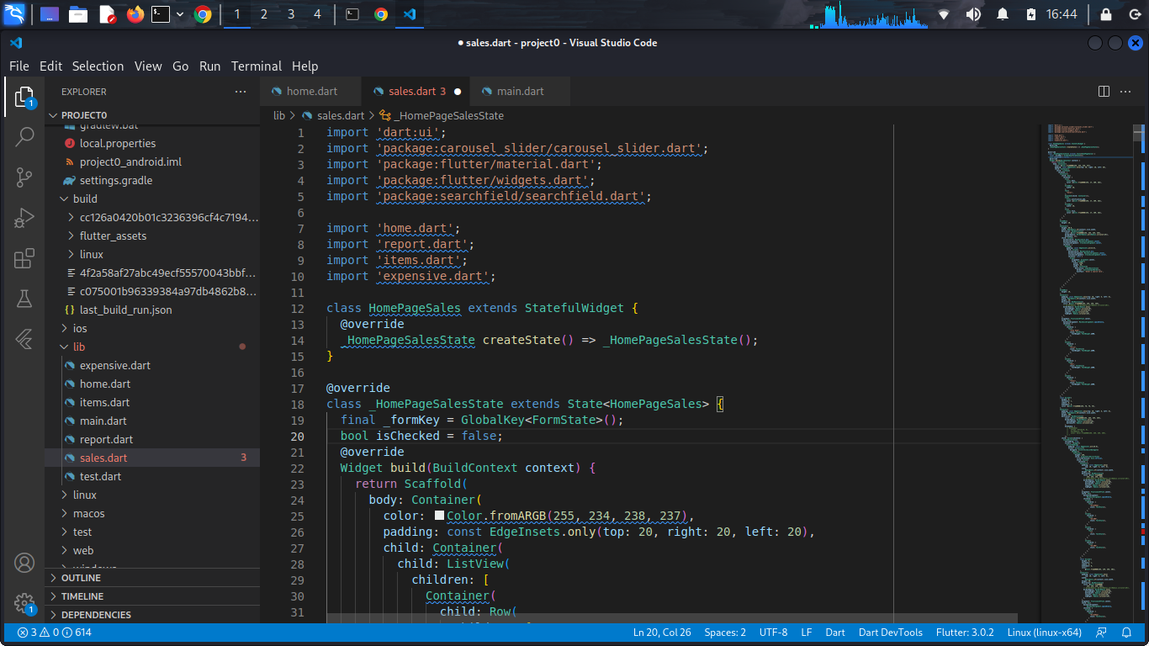The height and width of the screenshot is (646, 1149).
Task: Click the Explorer more actions ellipsis
Action: click(241, 92)
